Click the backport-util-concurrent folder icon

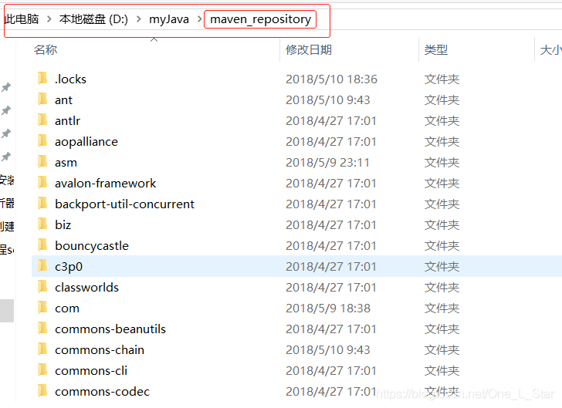tap(42, 203)
